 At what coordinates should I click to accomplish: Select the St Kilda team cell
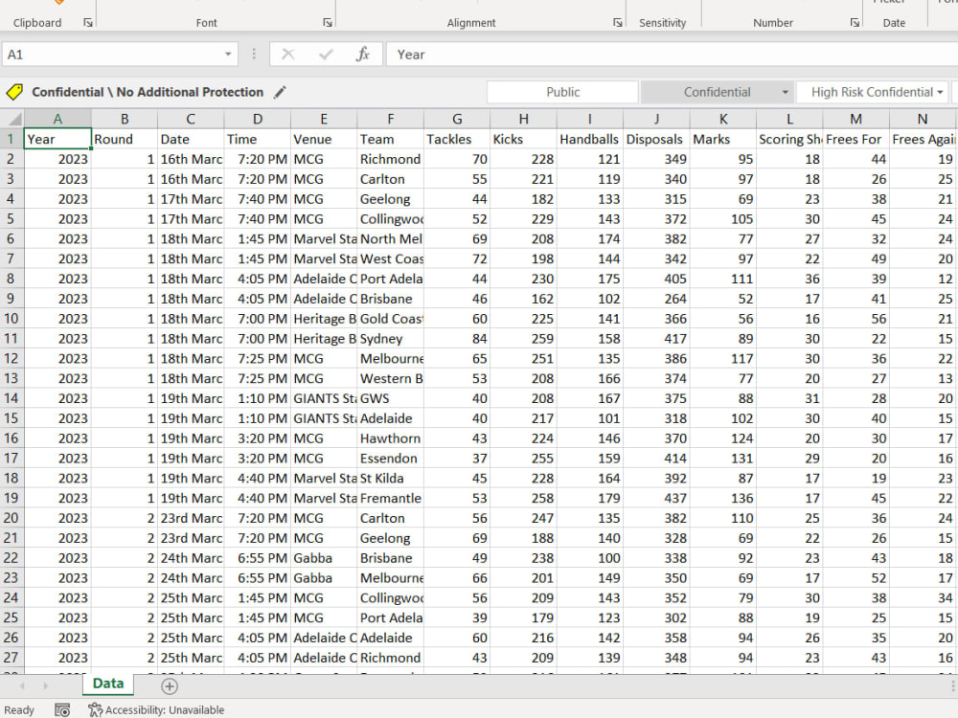tap(391, 478)
